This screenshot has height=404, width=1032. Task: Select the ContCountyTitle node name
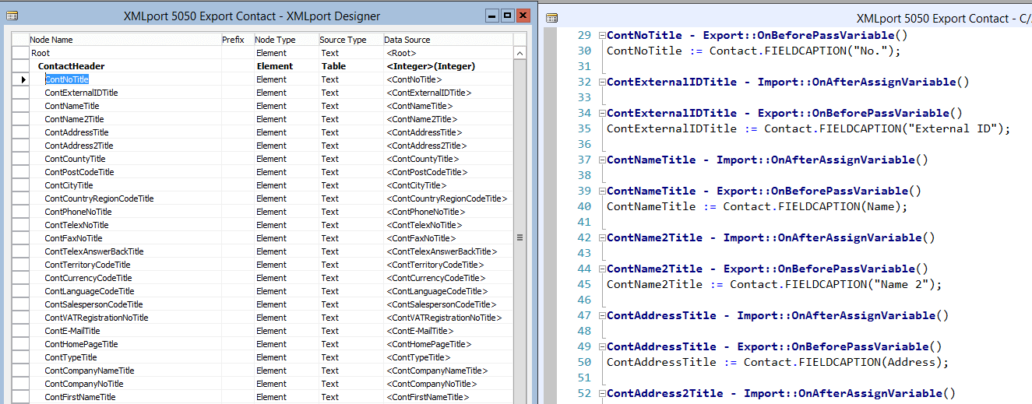[75, 159]
